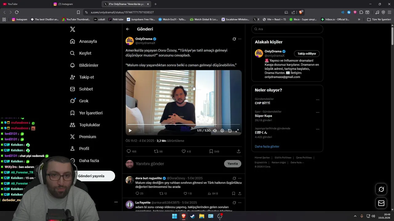Click reply icon with 168 count
The image size is (394, 221).
point(131,151)
